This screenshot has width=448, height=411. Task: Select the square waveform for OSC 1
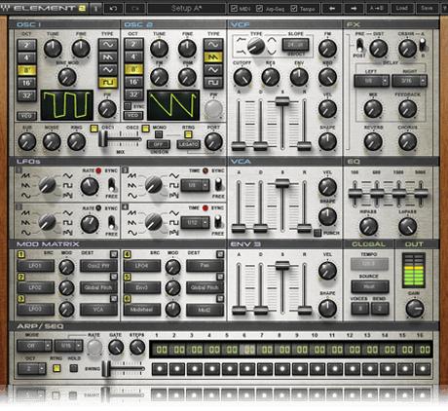point(108,83)
